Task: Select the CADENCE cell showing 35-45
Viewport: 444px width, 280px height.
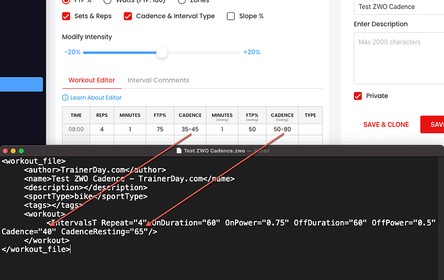Action: [x=190, y=129]
